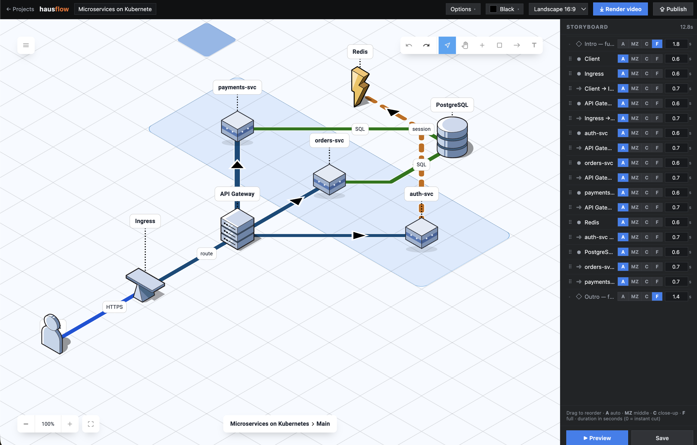Go back to Projects
Image resolution: width=697 pixels, height=445 pixels.
pyautogui.click(x=20, y=9)
